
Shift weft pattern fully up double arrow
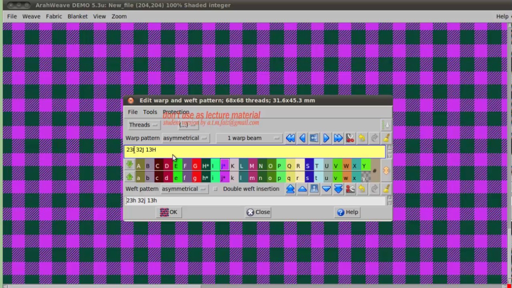click(x=290, y=189)
